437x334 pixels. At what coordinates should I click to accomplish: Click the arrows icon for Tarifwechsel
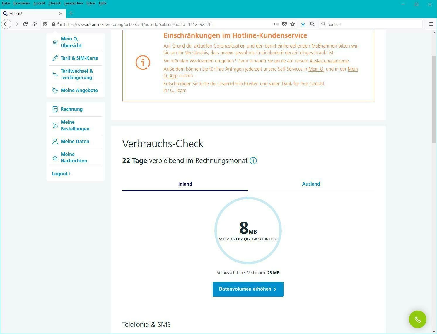[55, 74]
